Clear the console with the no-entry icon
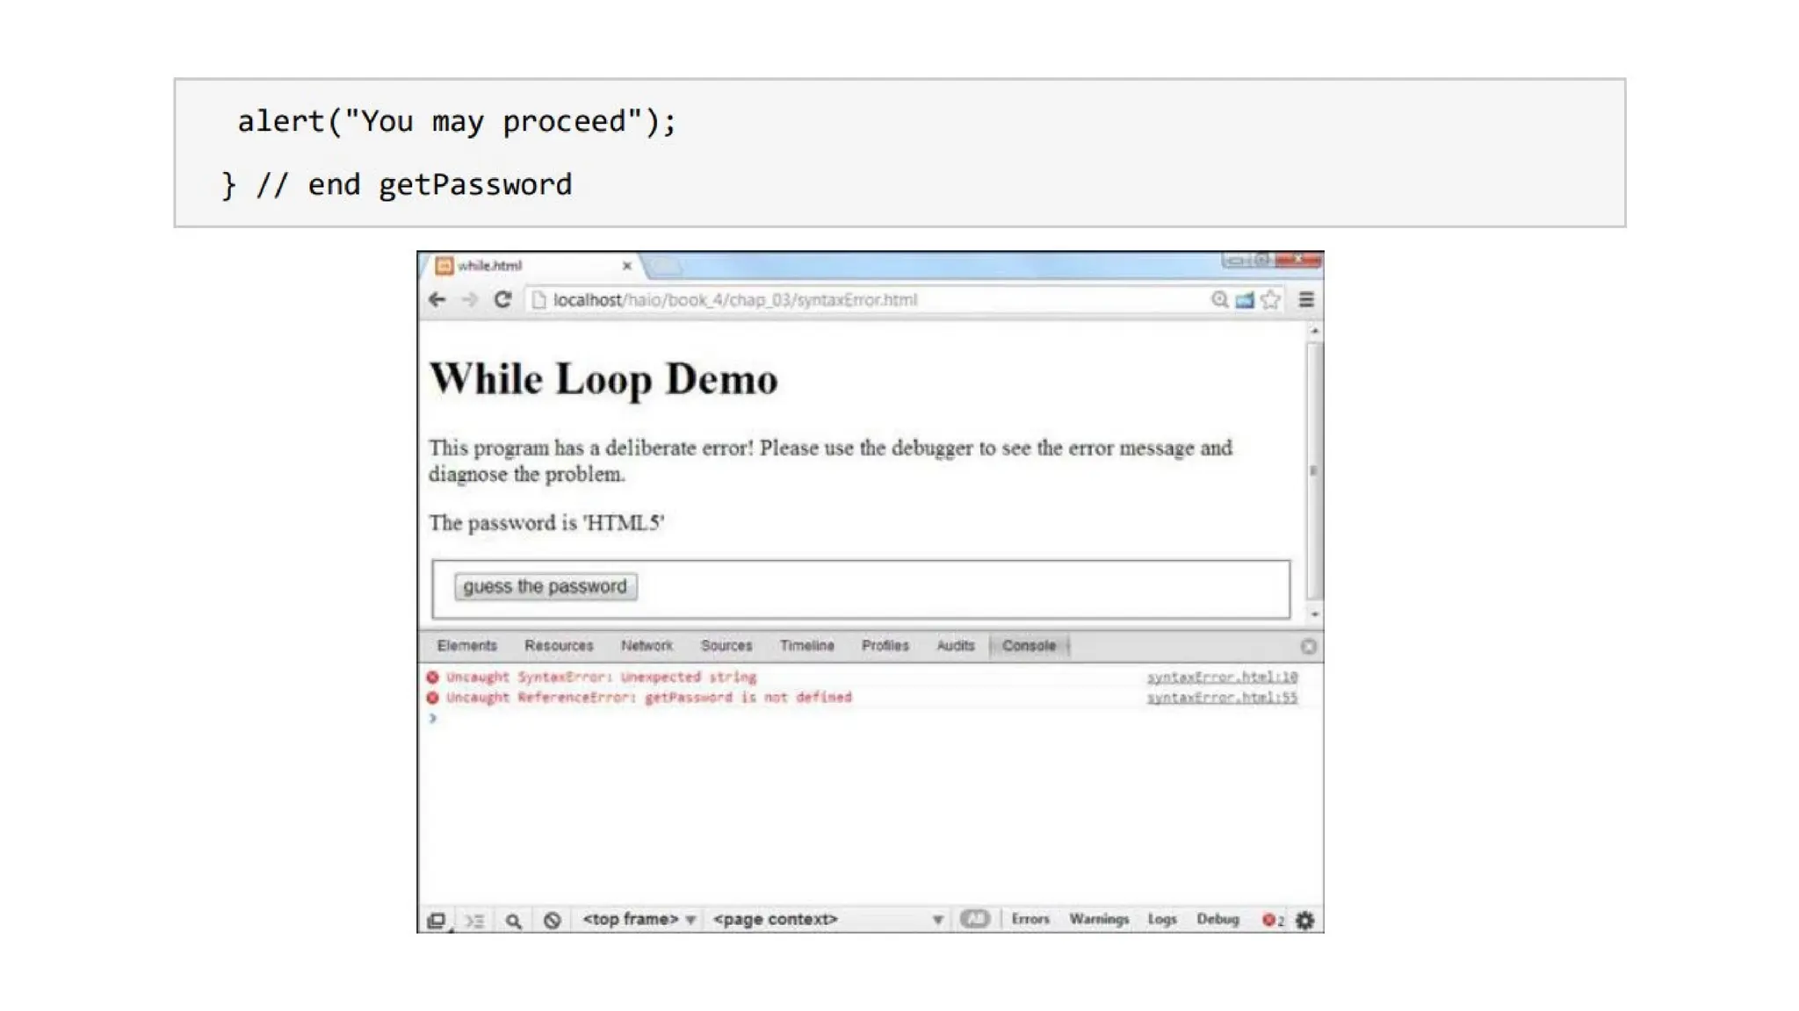1799x1011 pixels. click(x=552, y=920)
